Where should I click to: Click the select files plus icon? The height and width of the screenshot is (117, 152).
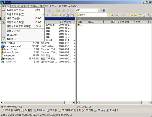click(50, 10)
